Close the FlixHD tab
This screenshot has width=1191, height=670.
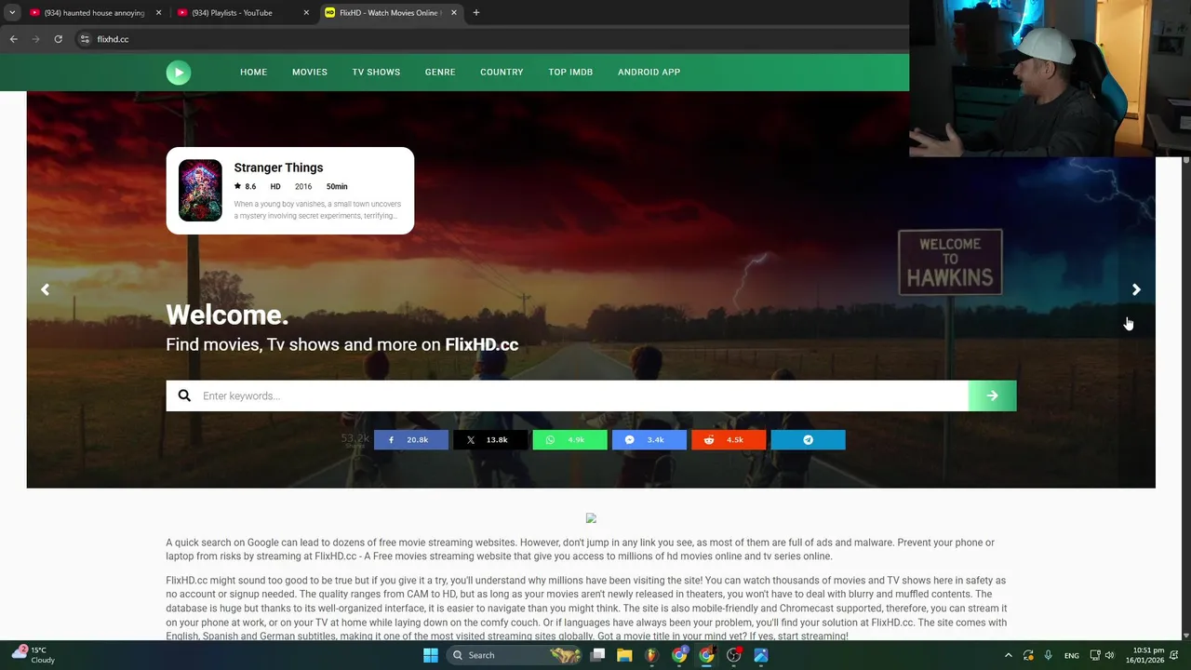454,13
